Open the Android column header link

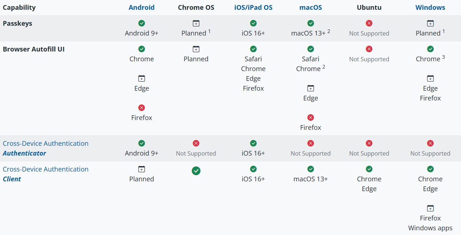[x=142, y=8]
